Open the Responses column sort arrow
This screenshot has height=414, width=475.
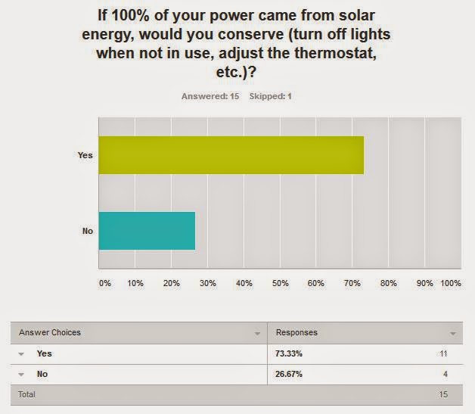[x=453, y=334]
